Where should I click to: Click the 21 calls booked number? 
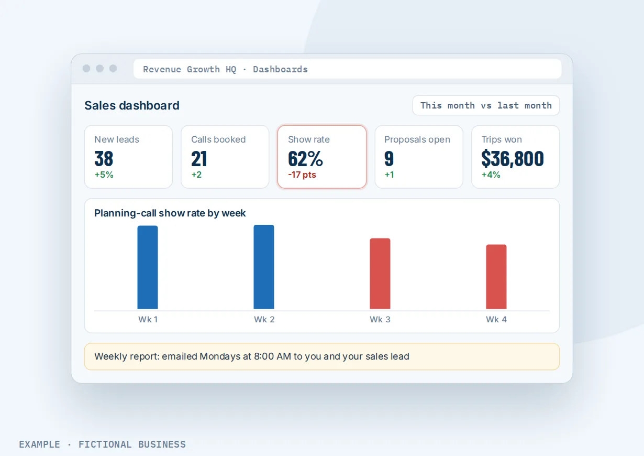click(199, 158)
